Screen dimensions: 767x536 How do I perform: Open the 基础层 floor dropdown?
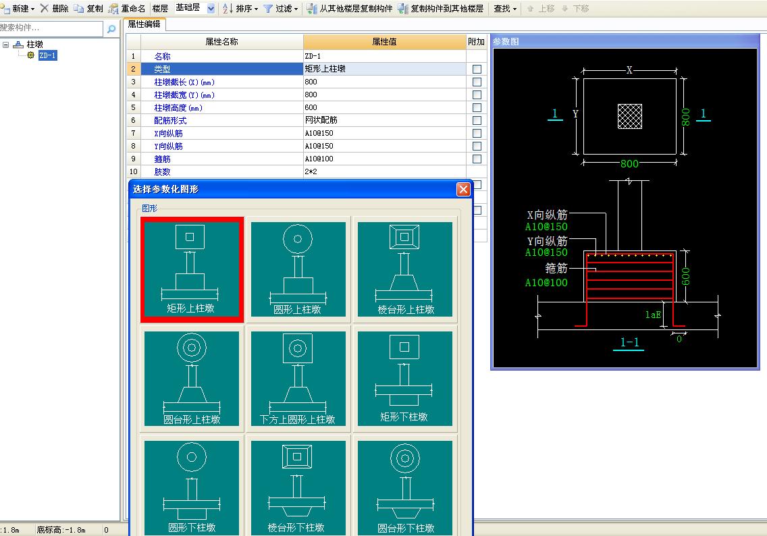click(211, 8)
